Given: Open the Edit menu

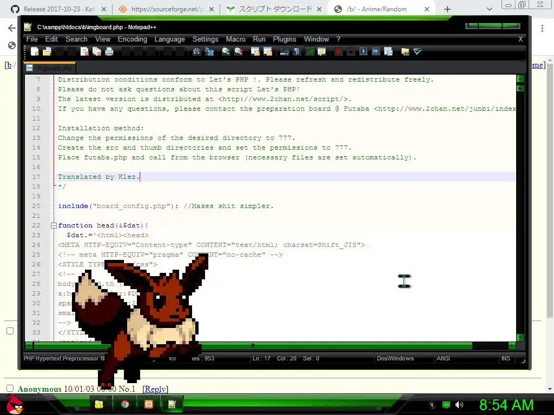Looking at the screenshot, I should (51, 39).
